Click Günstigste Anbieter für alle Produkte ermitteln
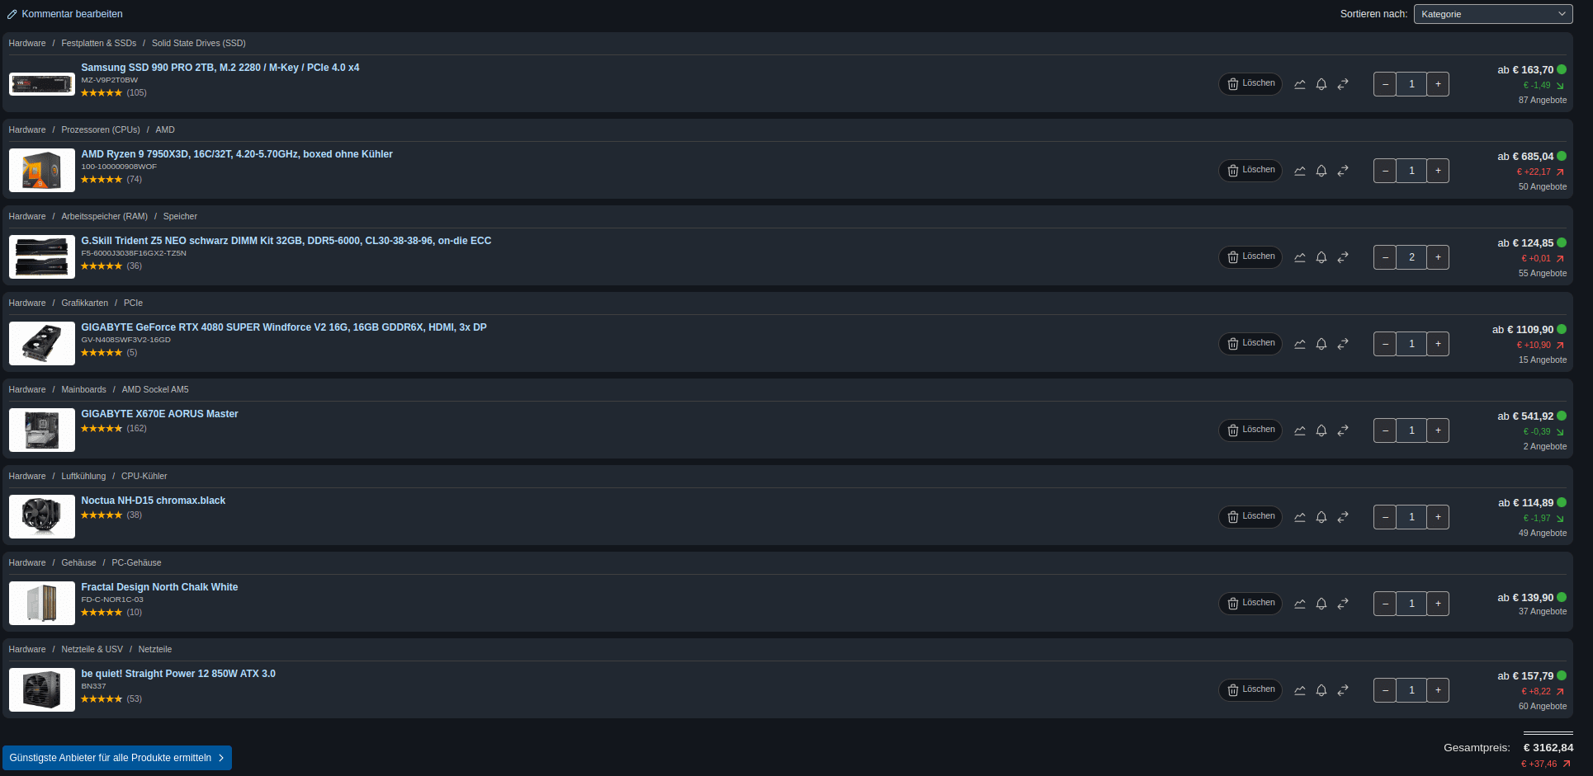 pos(117,758)
